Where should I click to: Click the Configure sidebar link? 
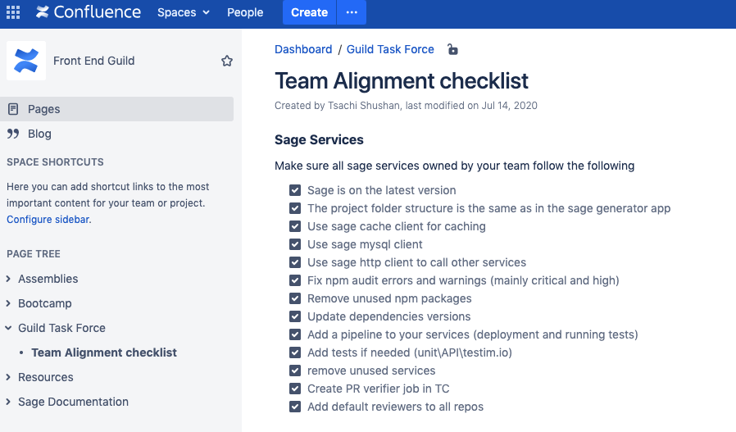tap(48, 220)
